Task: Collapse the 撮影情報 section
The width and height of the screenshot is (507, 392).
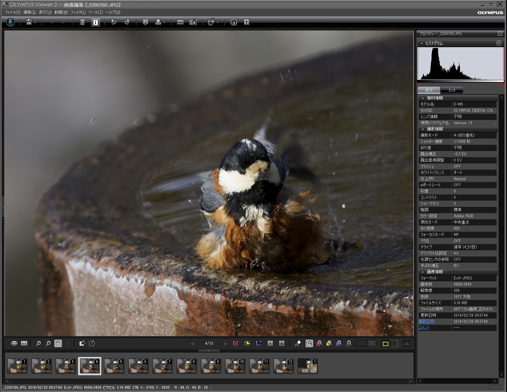Action: (423, 129)
